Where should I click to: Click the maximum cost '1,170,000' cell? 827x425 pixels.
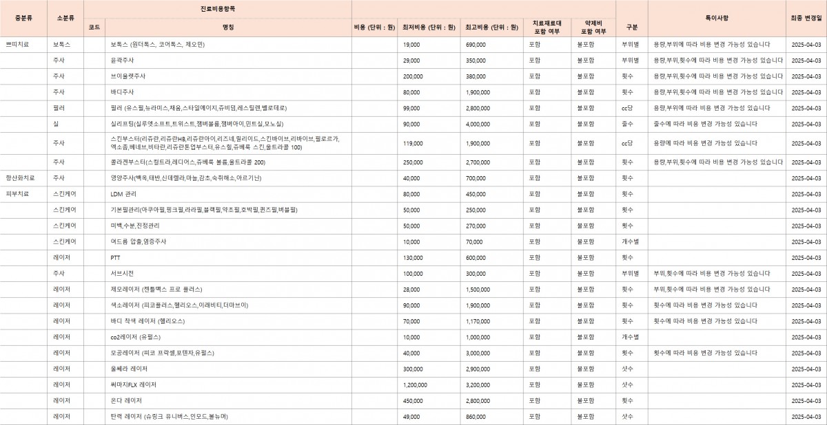point(492,320)
